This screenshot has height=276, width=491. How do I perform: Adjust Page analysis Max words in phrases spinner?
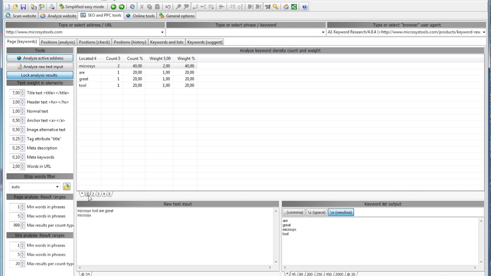pos(23,216)
